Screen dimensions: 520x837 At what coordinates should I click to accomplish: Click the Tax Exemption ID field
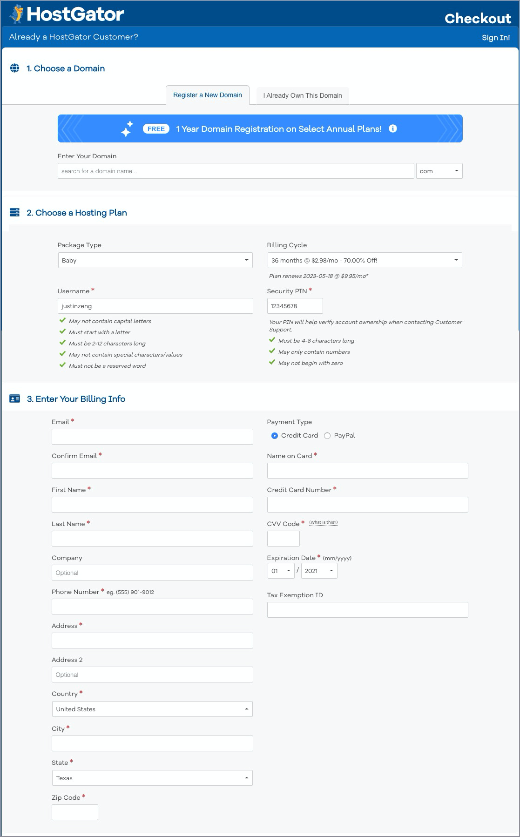(368, 610)
